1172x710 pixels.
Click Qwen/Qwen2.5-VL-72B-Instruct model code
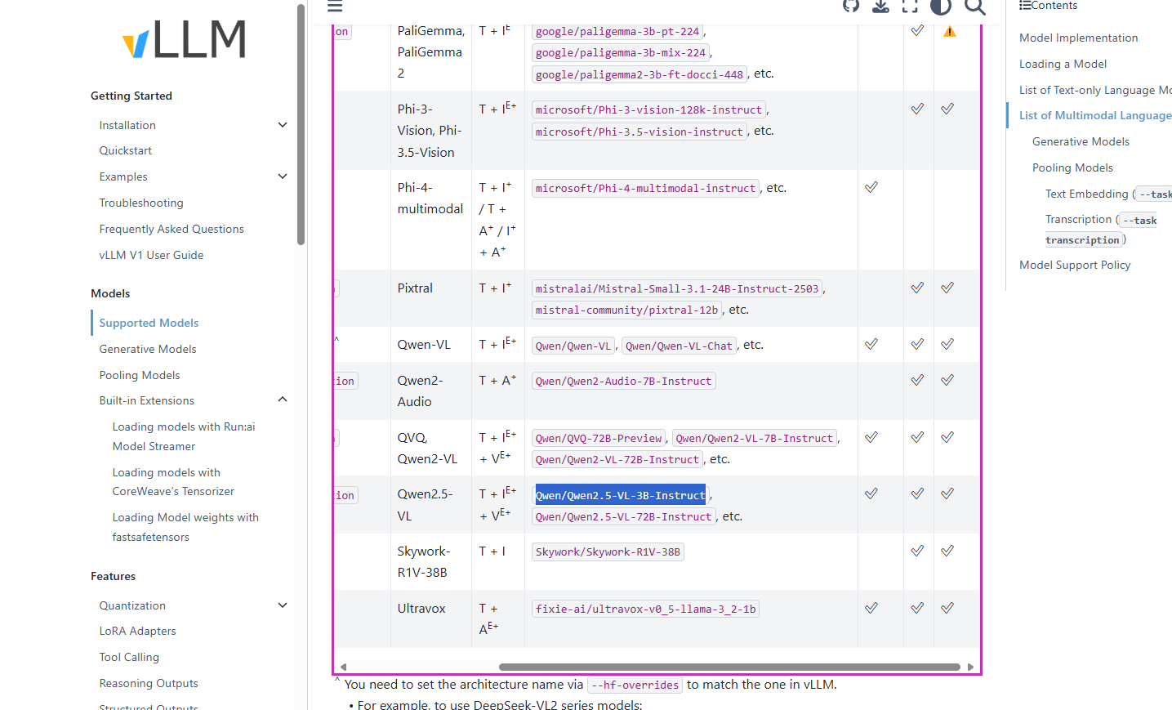tap(623, 517)
